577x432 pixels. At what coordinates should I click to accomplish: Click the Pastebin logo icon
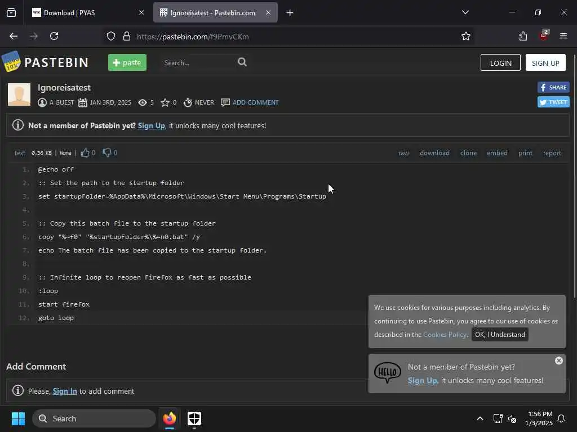[x=11, y=62]
